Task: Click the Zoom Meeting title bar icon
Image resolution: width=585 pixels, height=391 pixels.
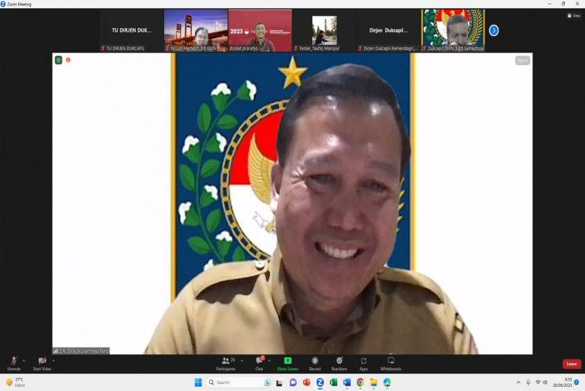Action: (3, 4)
